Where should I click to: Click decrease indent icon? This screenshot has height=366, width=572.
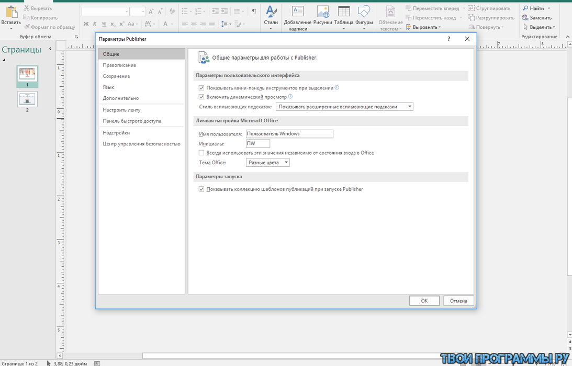pyautogui.click(x=216, y=12)
